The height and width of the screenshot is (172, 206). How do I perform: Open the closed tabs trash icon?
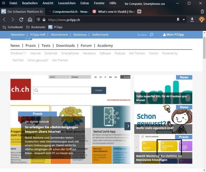pos(202,12)
